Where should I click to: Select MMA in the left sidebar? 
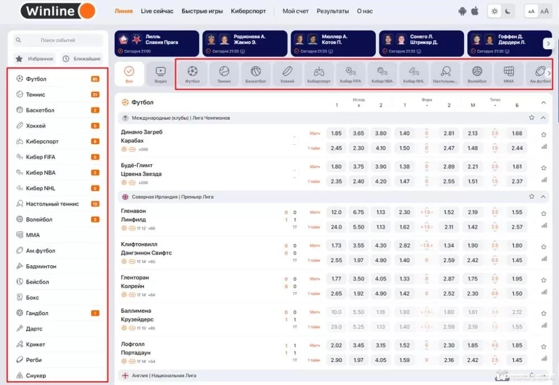click(x=58, y=235)
